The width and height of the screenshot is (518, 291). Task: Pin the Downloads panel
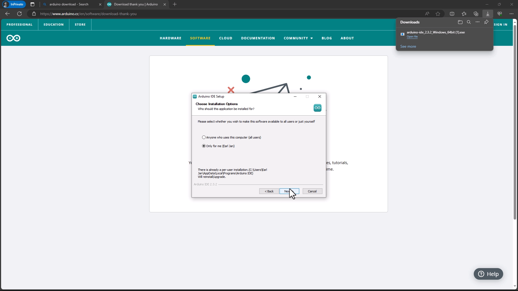486,22
